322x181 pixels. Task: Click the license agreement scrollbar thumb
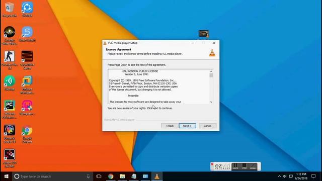211,75
